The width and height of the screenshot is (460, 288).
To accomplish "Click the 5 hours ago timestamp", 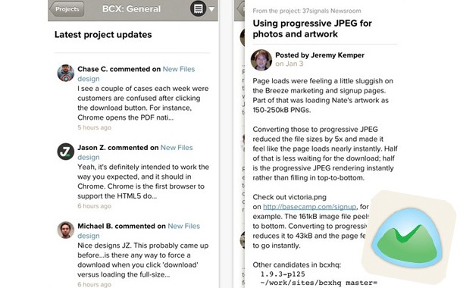I will tap(94, 127).
